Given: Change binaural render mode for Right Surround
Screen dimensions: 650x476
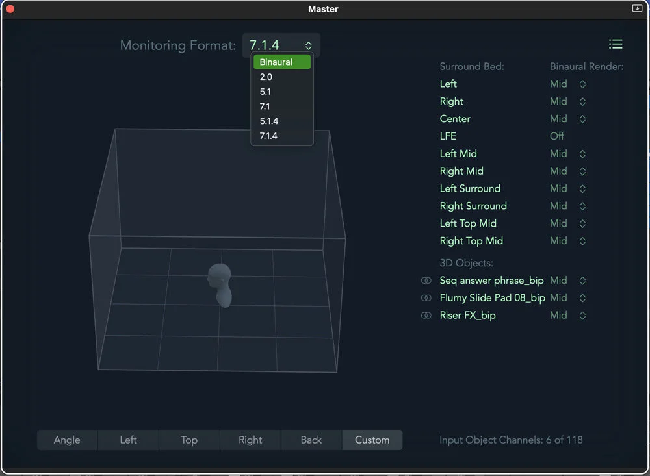Looking at the screenshot, I should click(x=568, y=206).
